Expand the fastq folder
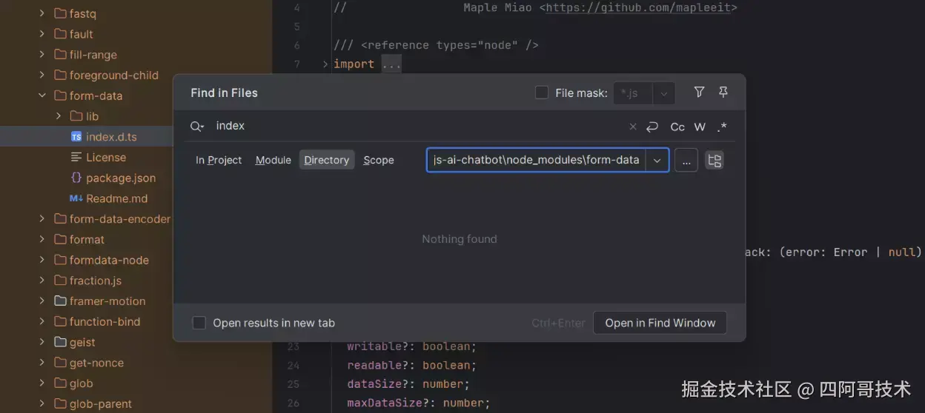 coord(42,13)
